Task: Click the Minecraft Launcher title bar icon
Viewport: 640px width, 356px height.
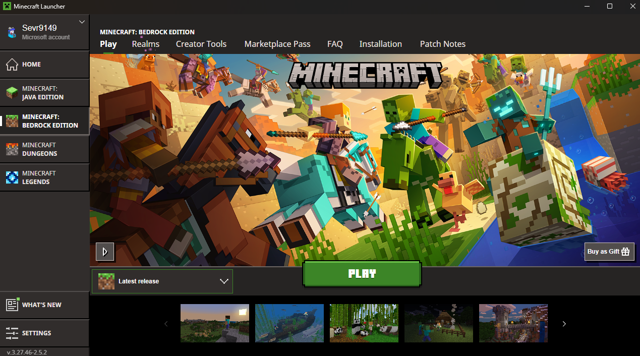Action: pos(6,6)
